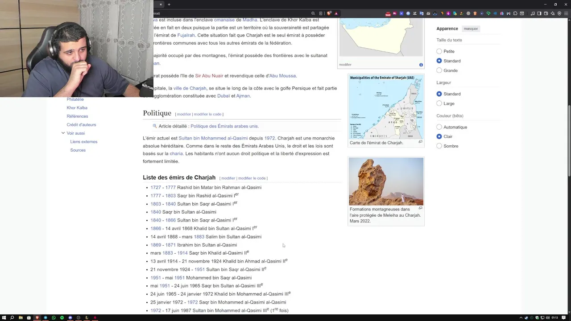Open WhatsApp from the taskbar
The height and width of the screenshot is (321, 571).
coord(54,317)
